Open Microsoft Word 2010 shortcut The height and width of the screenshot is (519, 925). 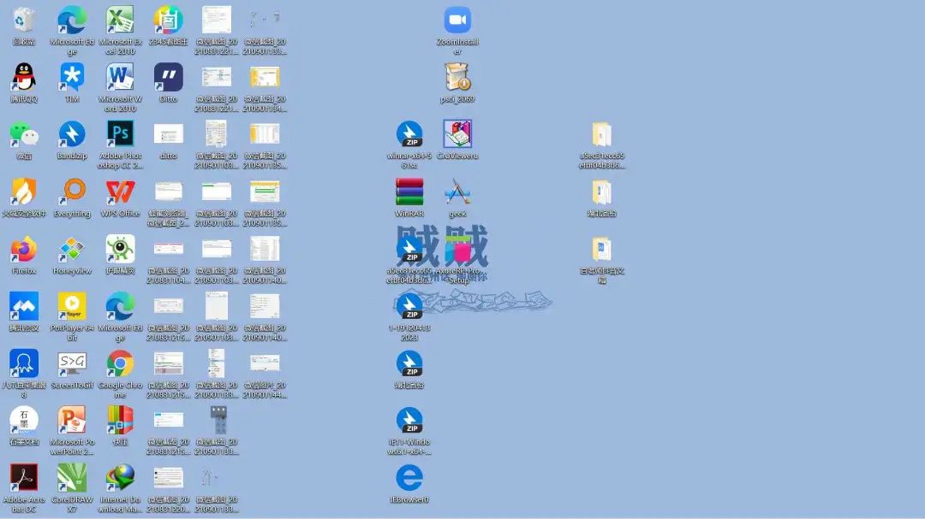point(120,78)
